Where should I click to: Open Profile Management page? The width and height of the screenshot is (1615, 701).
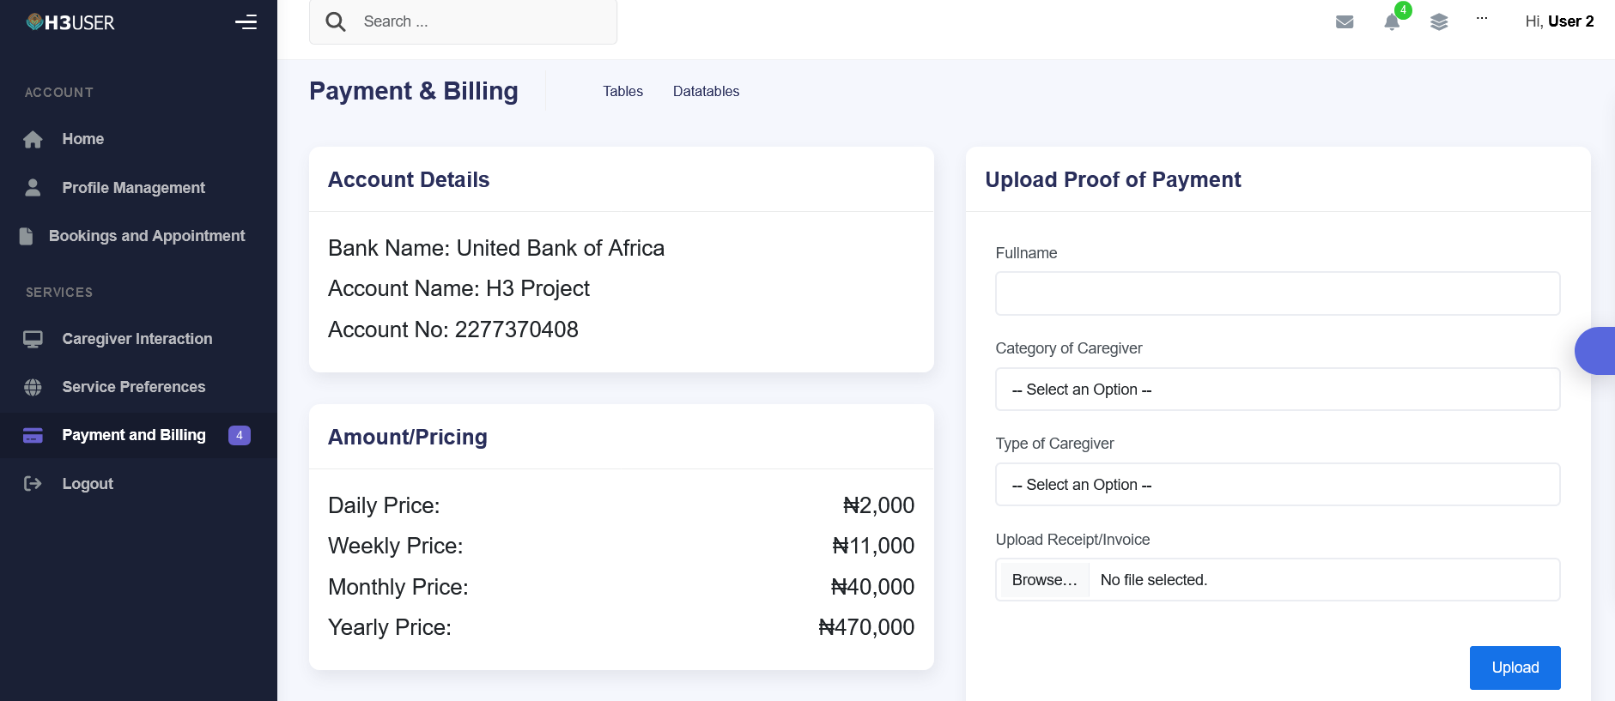click(x=133, y=188)
